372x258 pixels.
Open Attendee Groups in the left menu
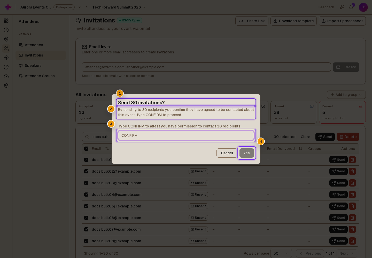tap(41, 76)
